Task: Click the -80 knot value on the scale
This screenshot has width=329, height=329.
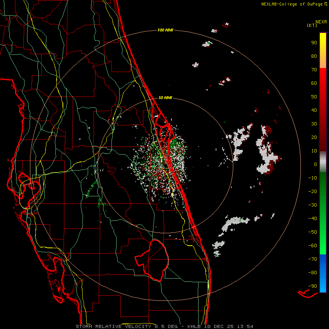Action: click(313, 273)
